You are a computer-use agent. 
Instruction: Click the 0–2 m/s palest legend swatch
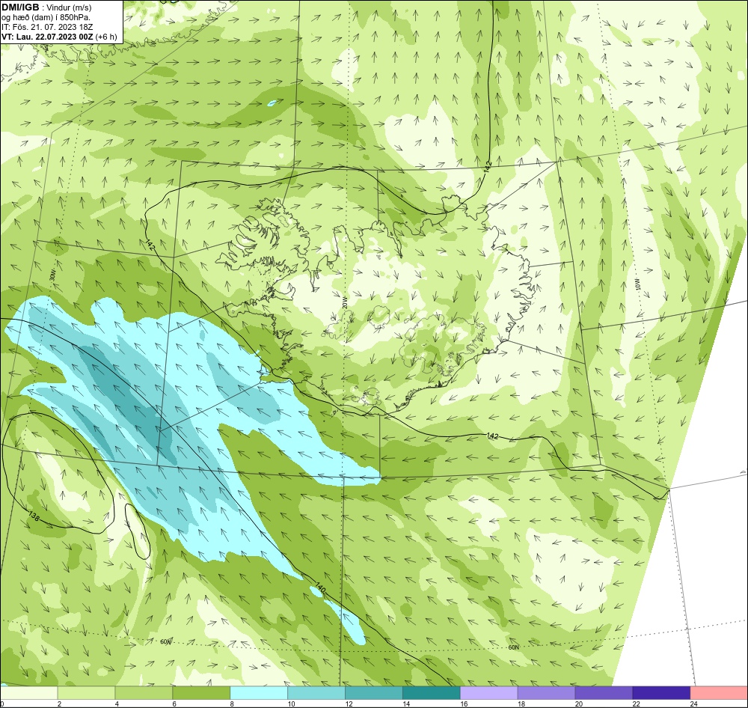coord(29,693)
